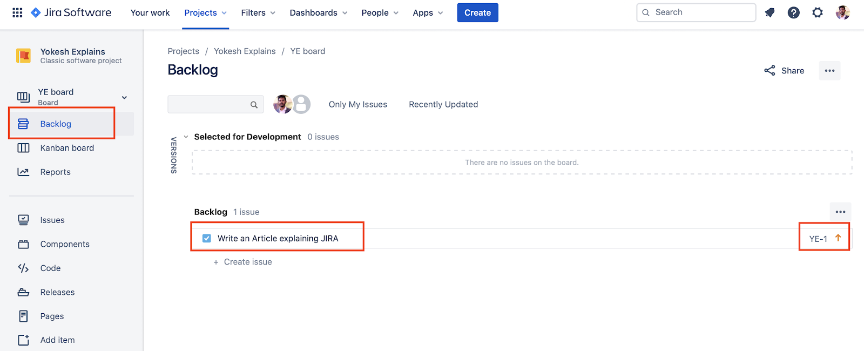Viewport: 864px width, 351px height.
Task: Click the Share icon
Action: tap(769, 71)
